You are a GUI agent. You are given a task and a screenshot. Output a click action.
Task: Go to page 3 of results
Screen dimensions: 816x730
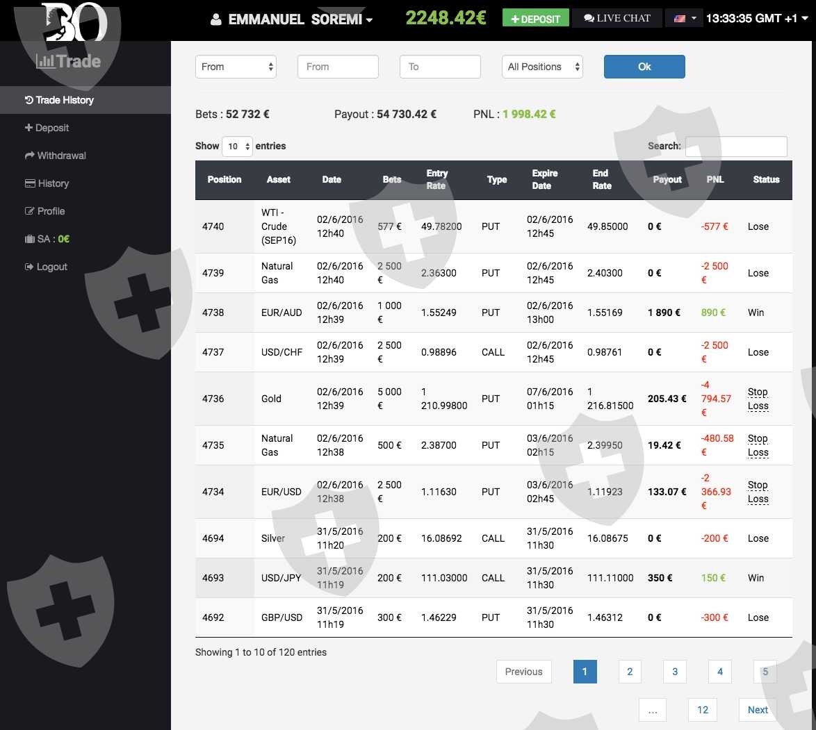click(675, 672)
